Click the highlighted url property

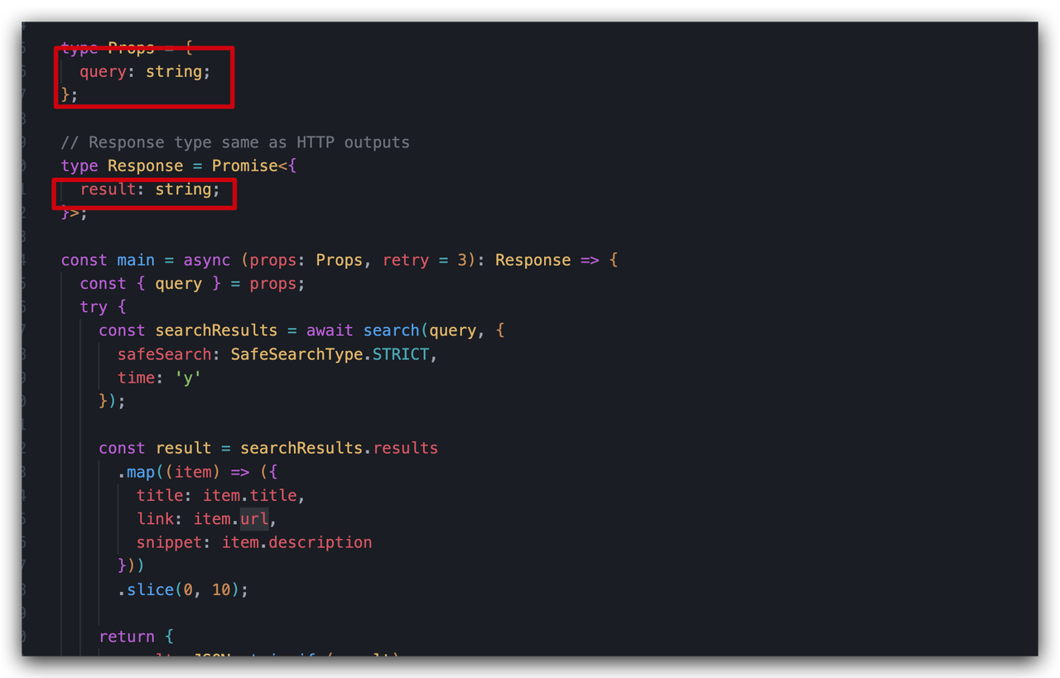254,519
